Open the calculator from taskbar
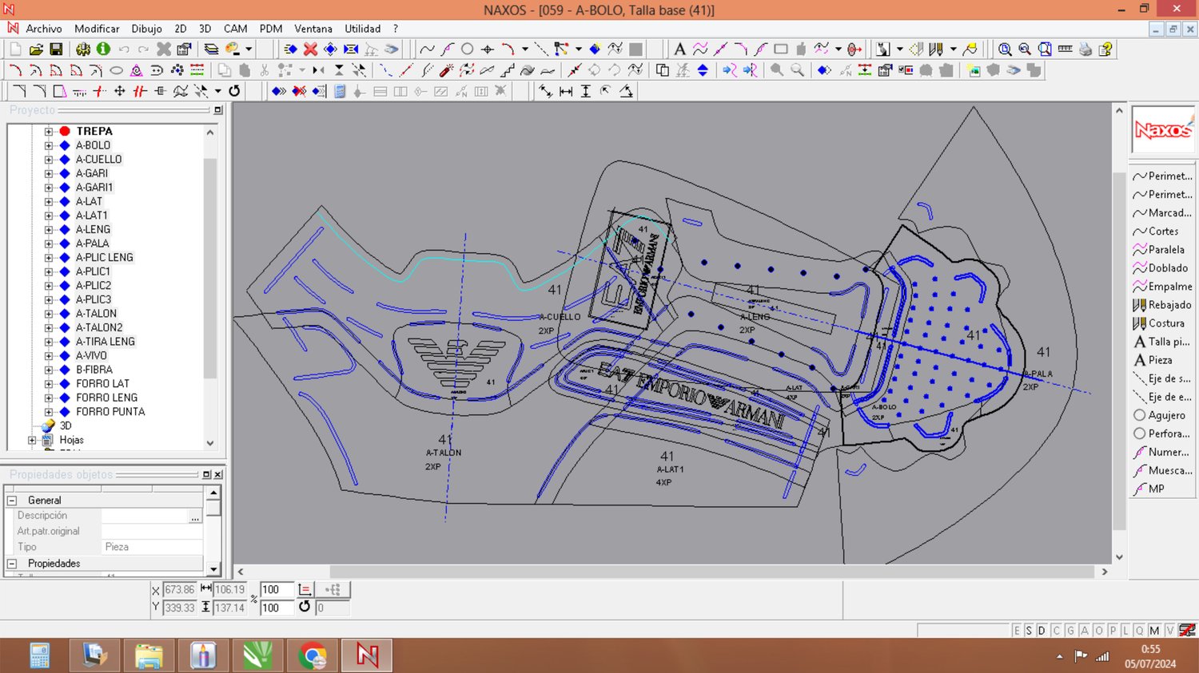Image resolution: width=1199 pixels, height=673 pixels. [40, 655]
